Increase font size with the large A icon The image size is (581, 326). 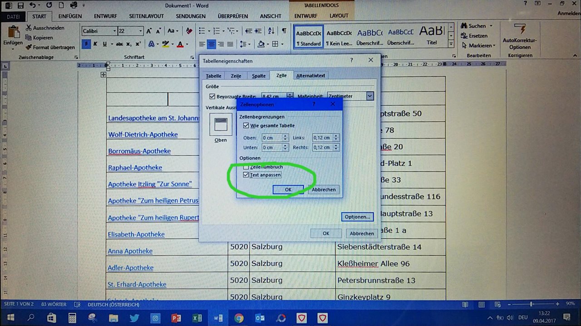(x=149, y=31)
